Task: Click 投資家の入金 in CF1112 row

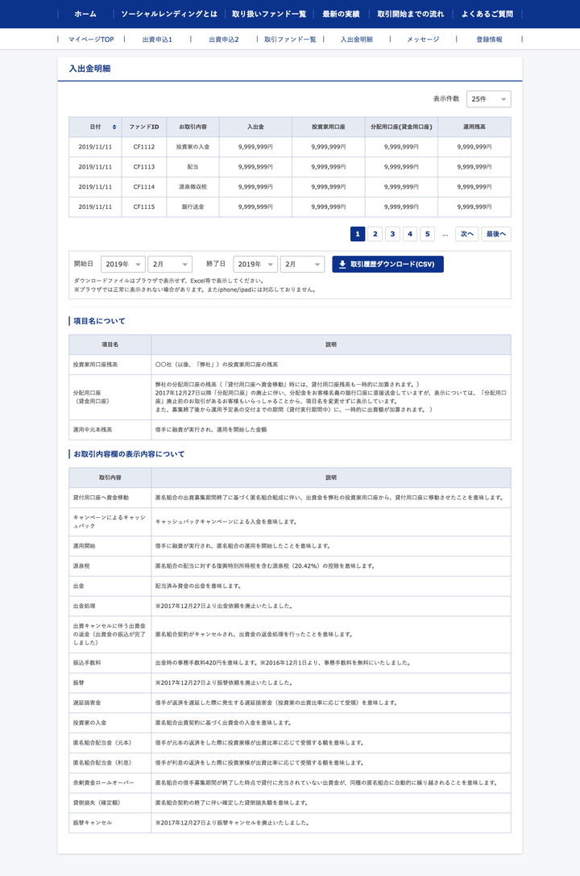Action: (x=193, y=147)
